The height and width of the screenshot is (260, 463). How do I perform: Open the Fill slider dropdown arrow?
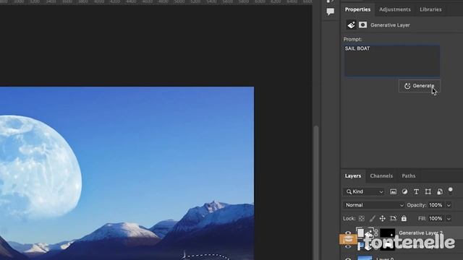coord(449,218)
